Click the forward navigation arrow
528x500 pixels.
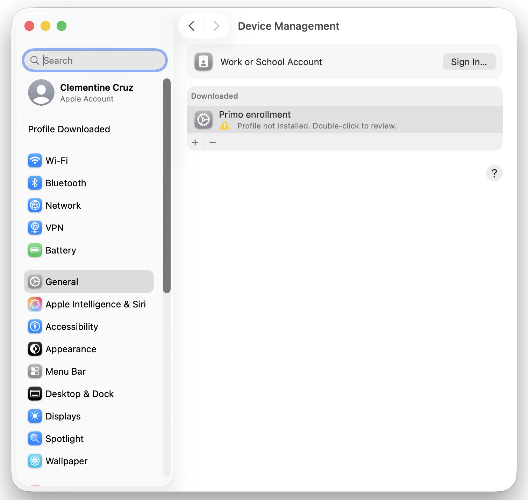pyautogui.click(x=216, y=26)
